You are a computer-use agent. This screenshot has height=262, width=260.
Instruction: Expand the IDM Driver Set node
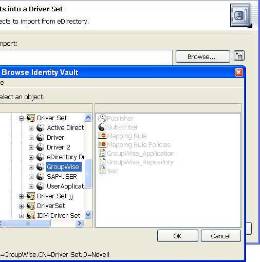point(21,216)
